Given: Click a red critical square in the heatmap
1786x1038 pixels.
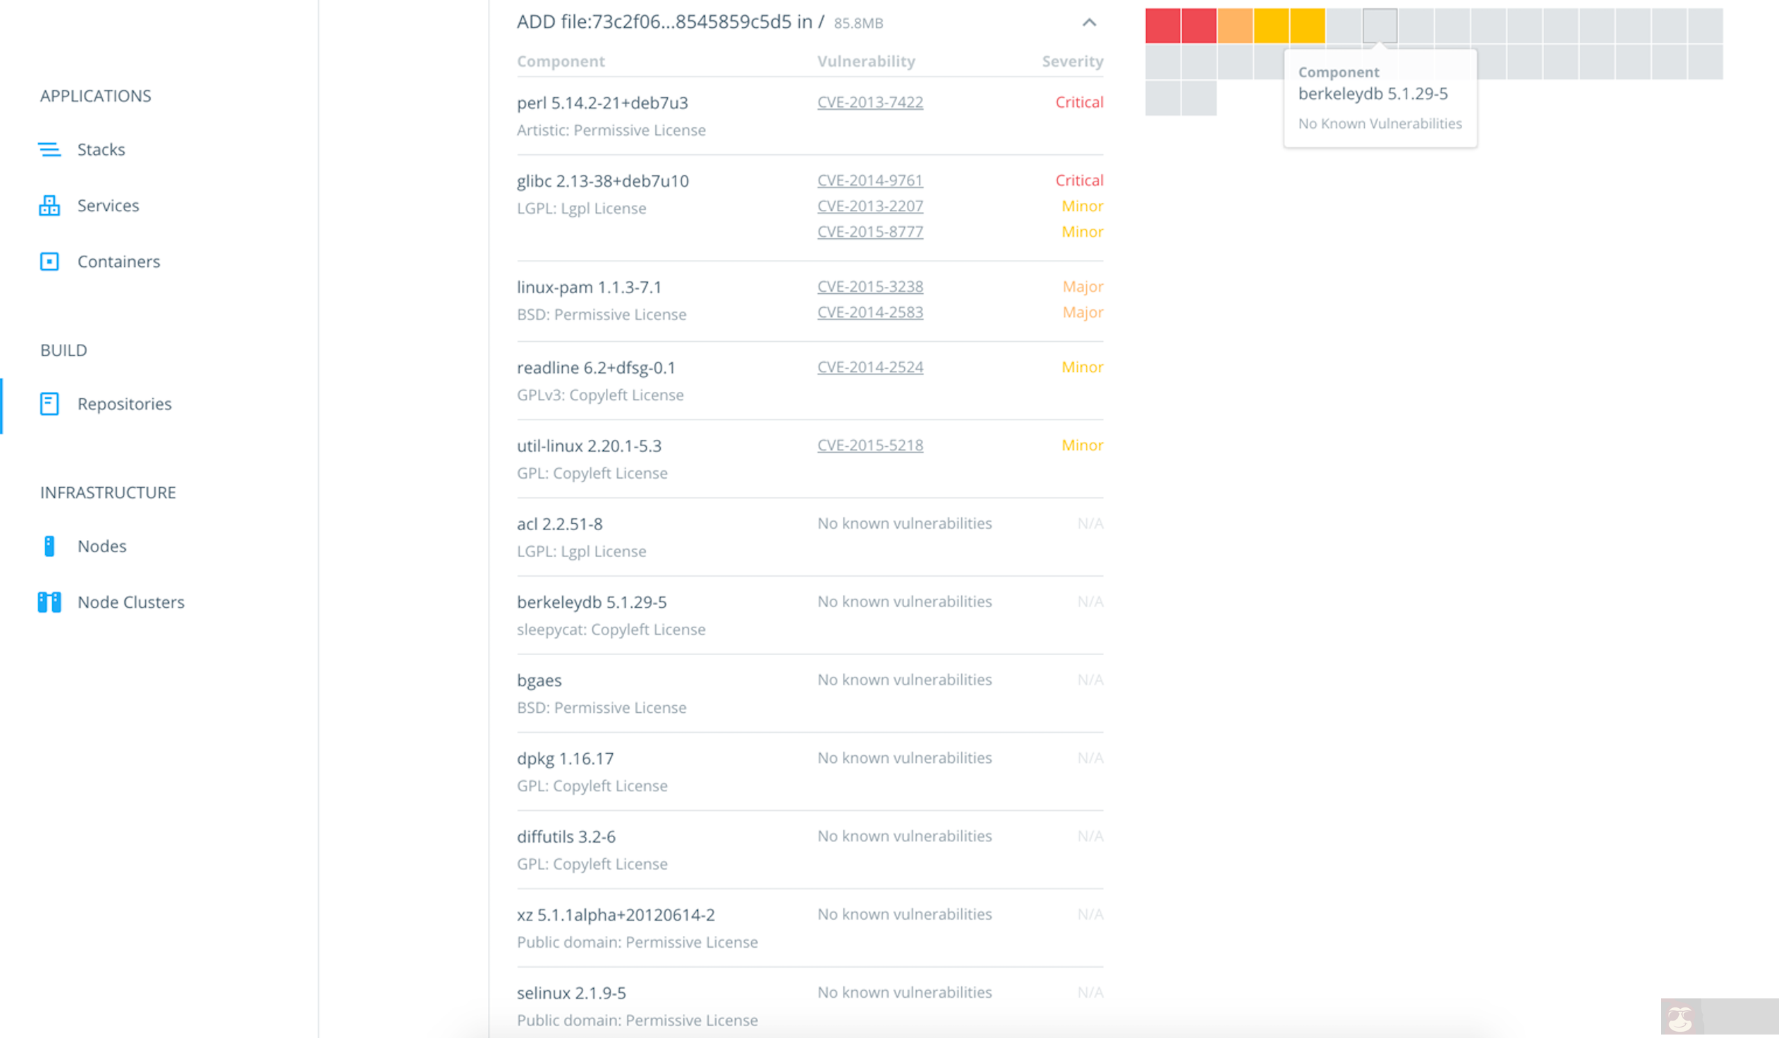Looking at the screenshot, I should pos(1163,25).
